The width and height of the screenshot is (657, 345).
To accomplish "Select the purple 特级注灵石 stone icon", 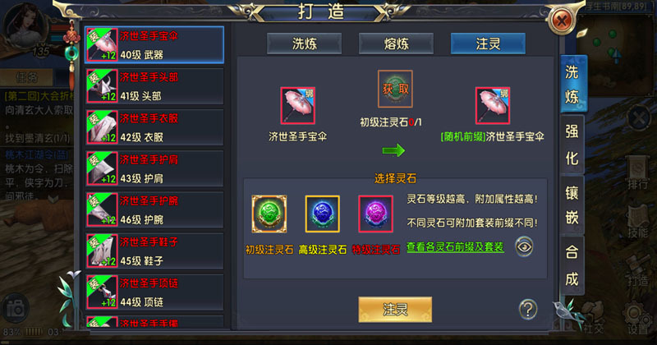I will [376, 214].
